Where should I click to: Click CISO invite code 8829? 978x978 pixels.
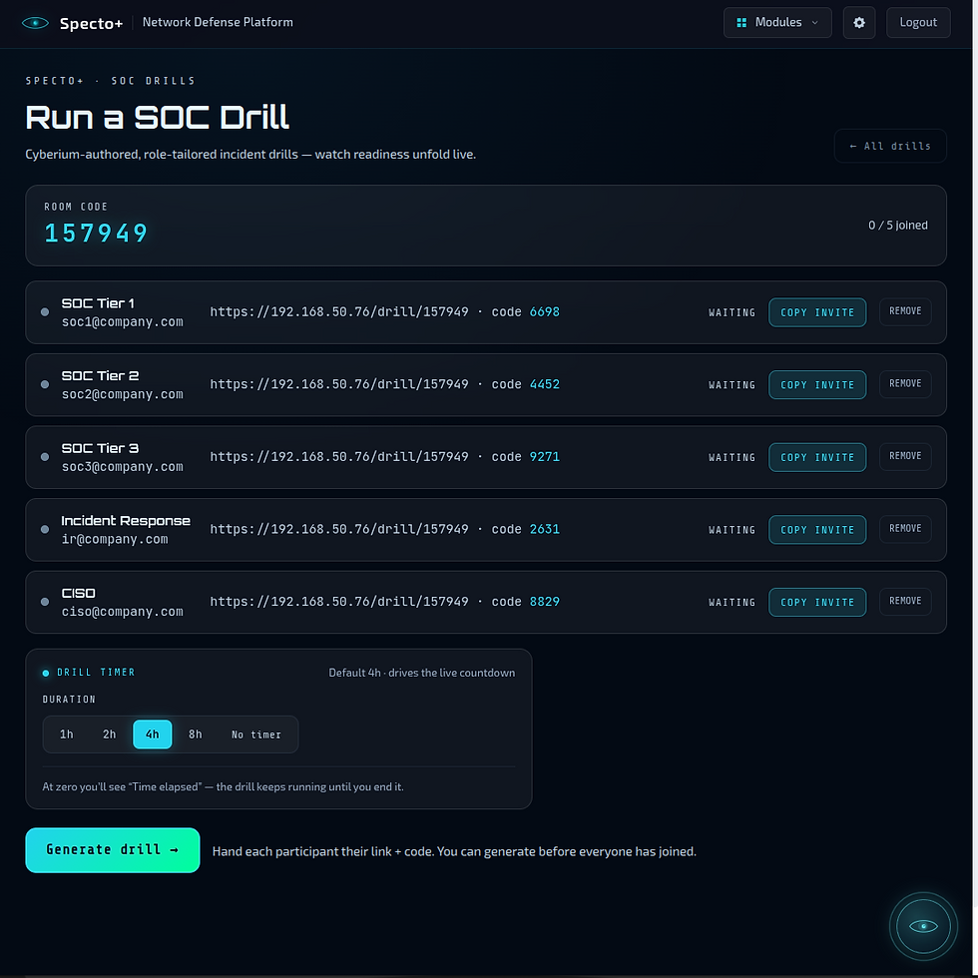(545, 601)
